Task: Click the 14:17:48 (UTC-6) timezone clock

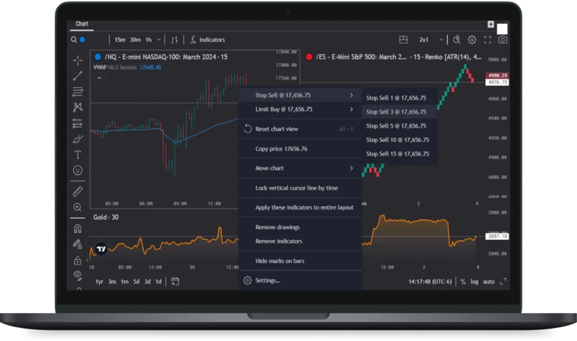Action: [x=432, y=281]
